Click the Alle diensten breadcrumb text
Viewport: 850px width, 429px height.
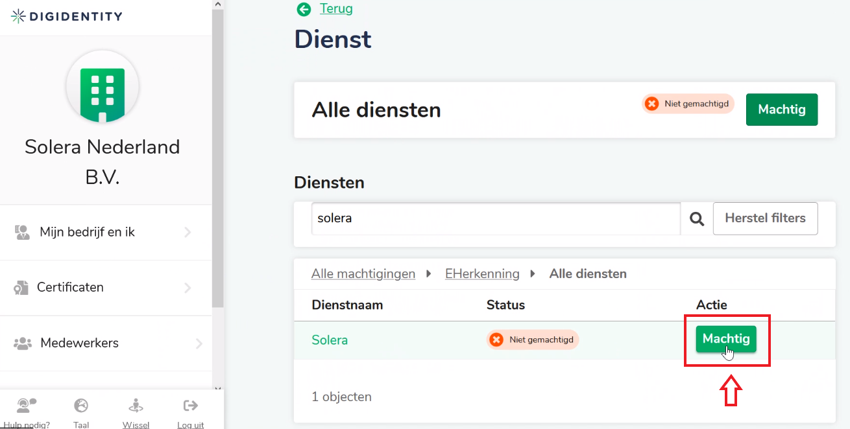pos(588,273)
